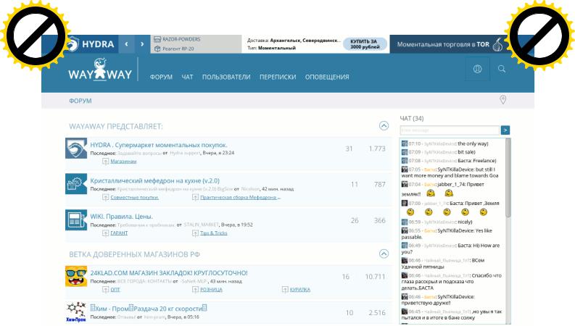This screenshot has width=575, height=326.
Task: Collapse the WAYAWAY ПРЕДСТАВЛЯЕТ section
Action: click(384, 125)
